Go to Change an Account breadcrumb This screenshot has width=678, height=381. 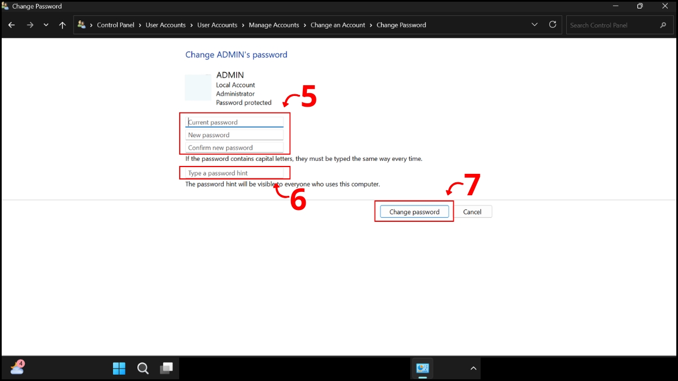pos(338,25)
